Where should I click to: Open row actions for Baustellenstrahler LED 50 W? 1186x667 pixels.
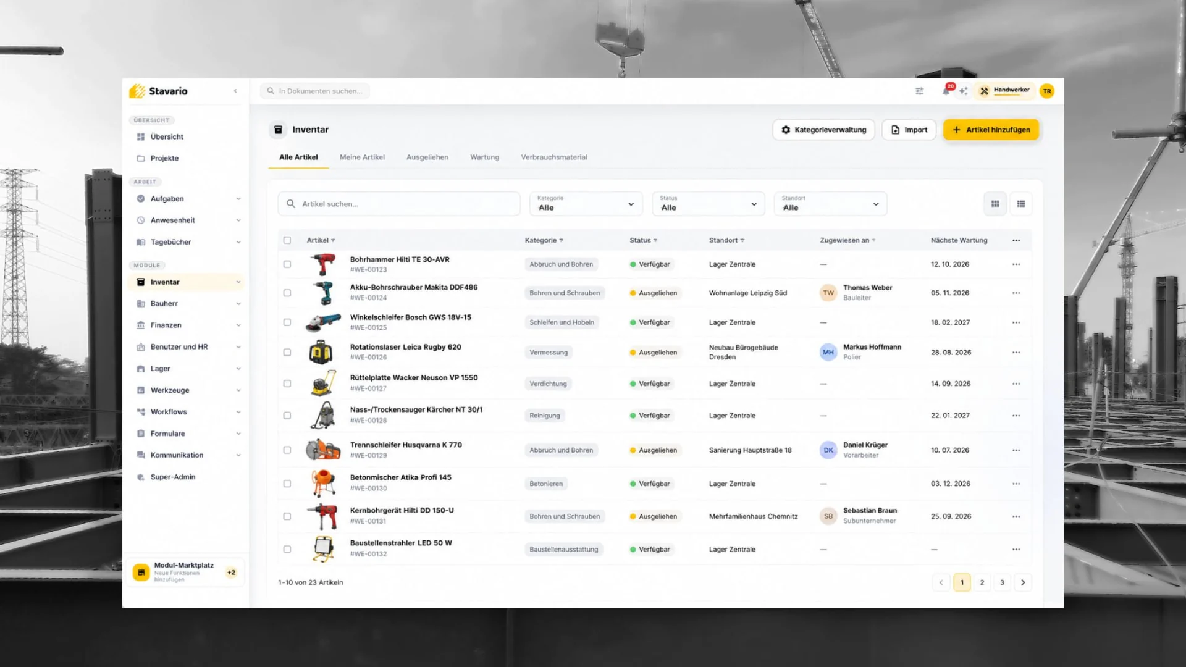1016,550
